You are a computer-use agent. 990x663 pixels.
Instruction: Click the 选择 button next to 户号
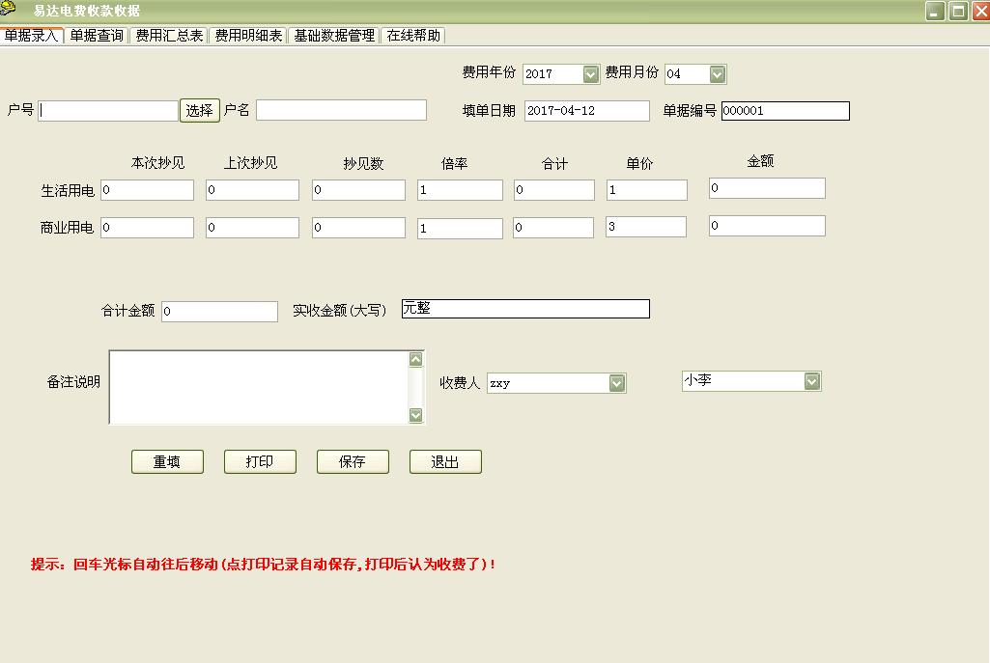pyautogui.click(x=199, y=109)
